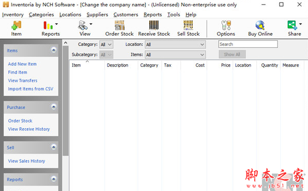Click sidebar scrollbar up arrow

tap(66, 43)
